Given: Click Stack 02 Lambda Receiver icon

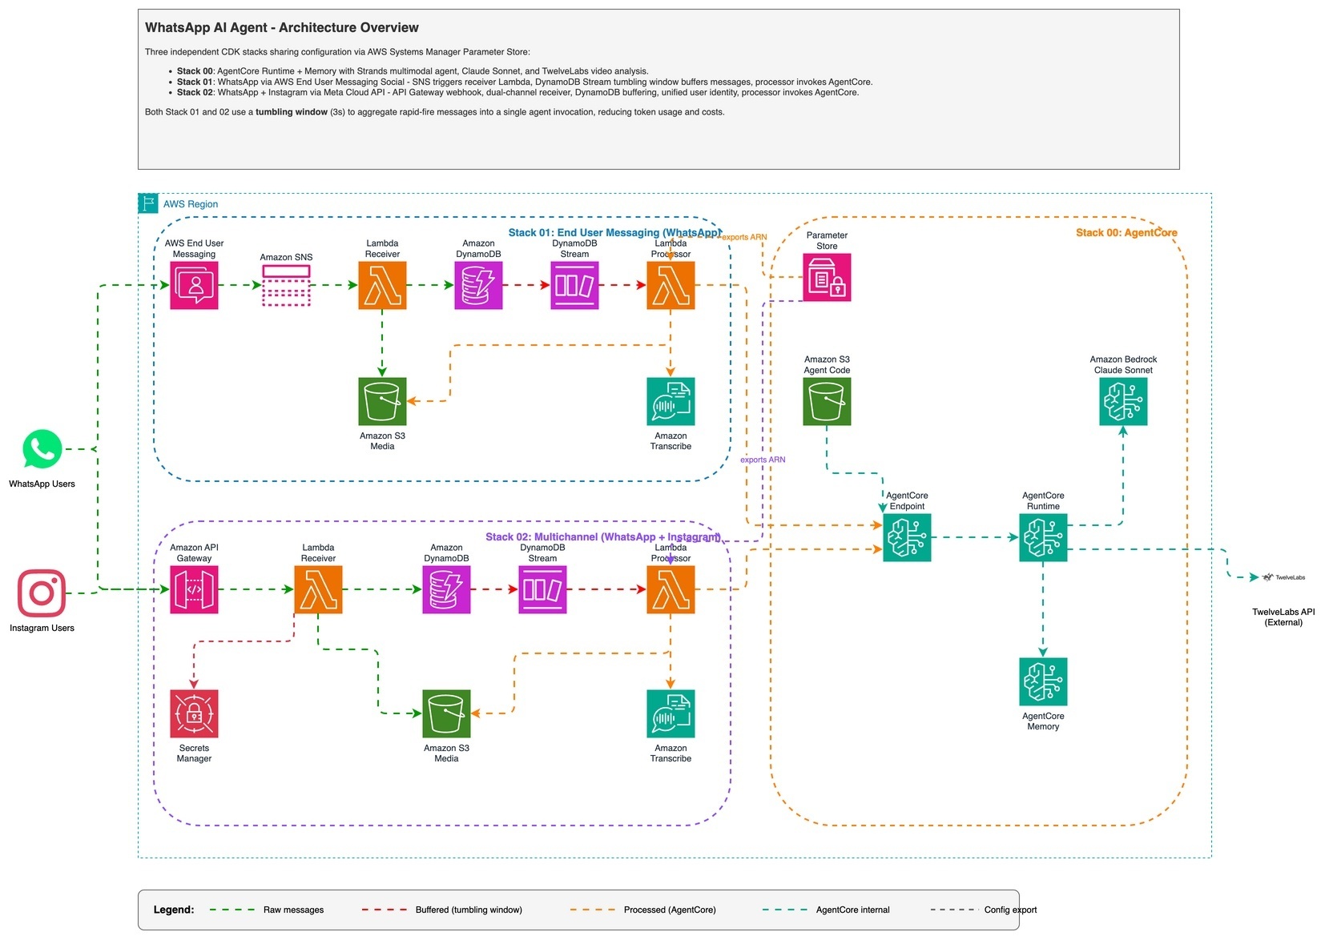Looking at the screenshot, I should pos(318,589).
